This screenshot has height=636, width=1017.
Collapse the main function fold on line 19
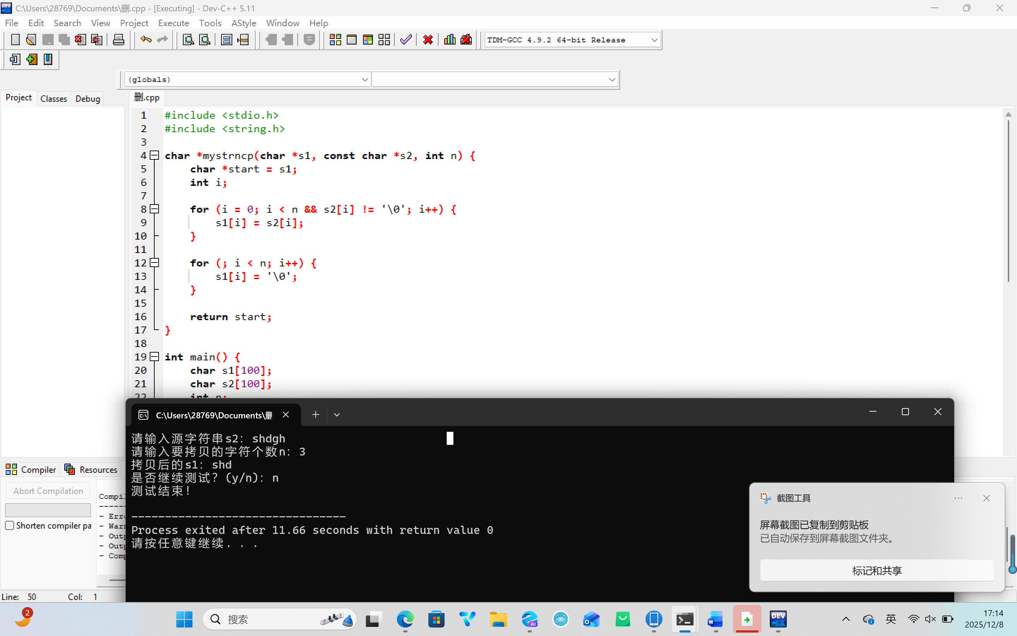pos(155,357)
